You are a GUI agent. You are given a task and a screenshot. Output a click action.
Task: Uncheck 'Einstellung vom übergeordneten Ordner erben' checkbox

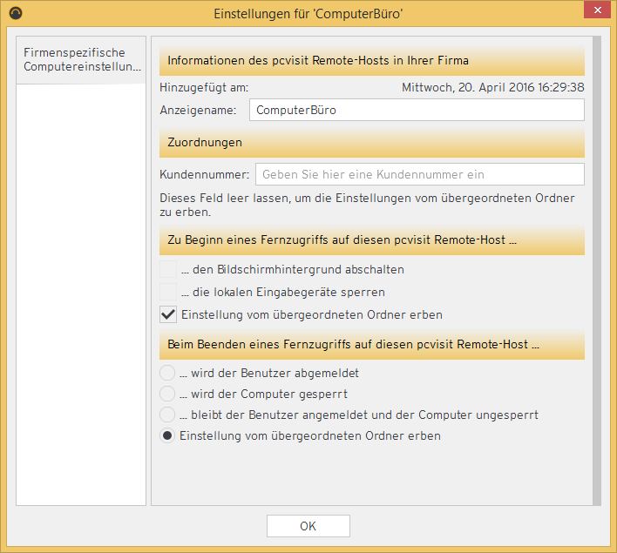[169, 314]
